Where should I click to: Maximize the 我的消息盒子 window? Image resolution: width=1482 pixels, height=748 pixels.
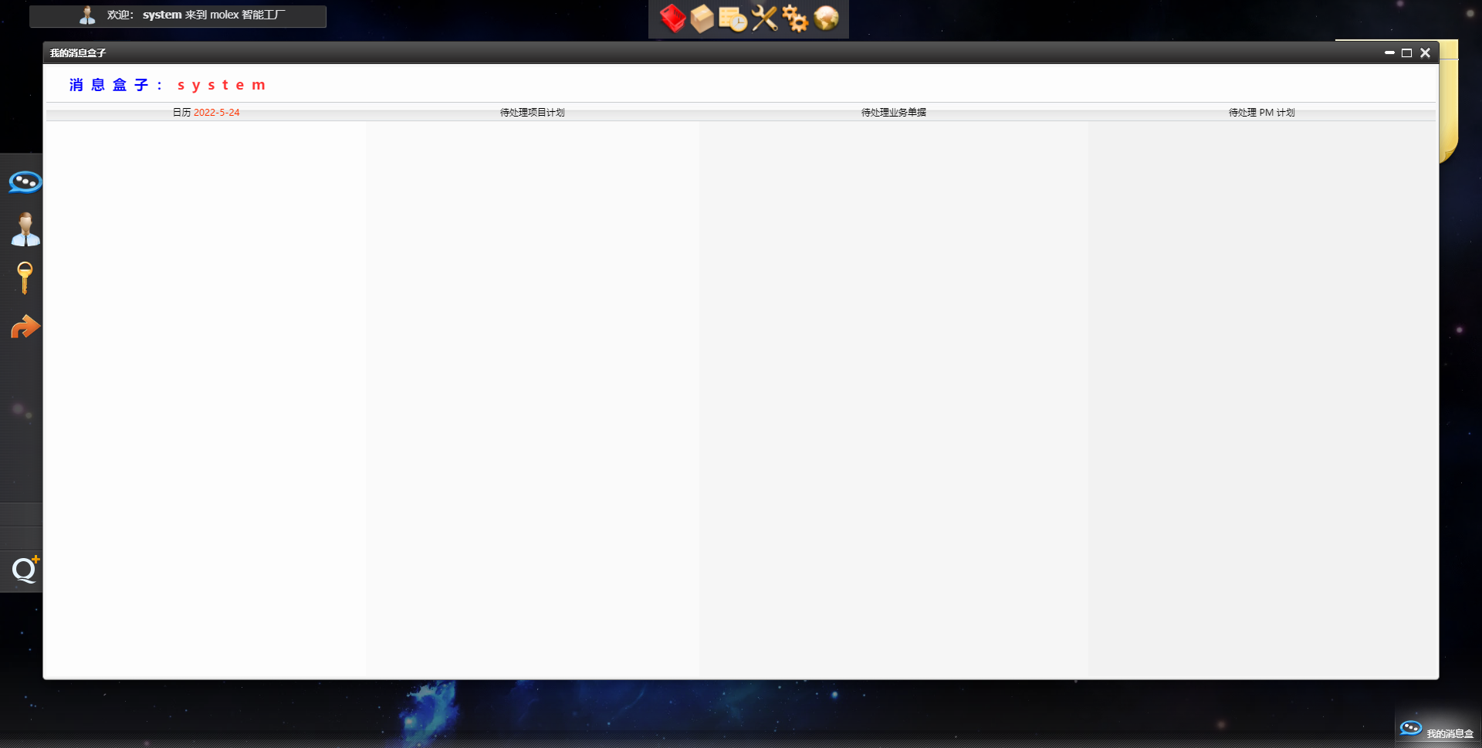point(1406,53)
